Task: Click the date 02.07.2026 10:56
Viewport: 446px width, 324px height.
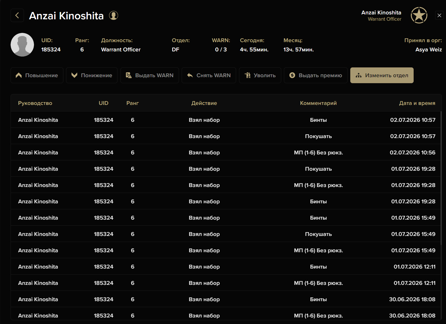Action: [413, 152]
